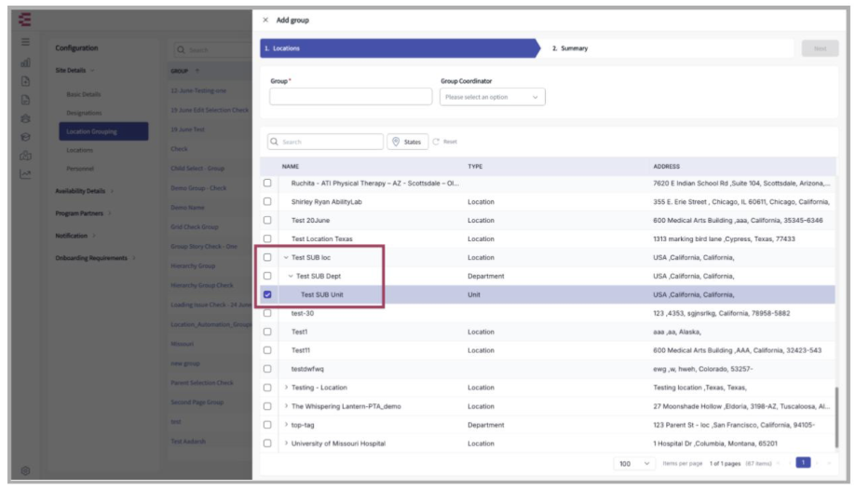Image resolution: width=855 pixels, height=490 pixels.
Task: Click the settings gear at sidebar bottom
Action: (x=26, y=470)
